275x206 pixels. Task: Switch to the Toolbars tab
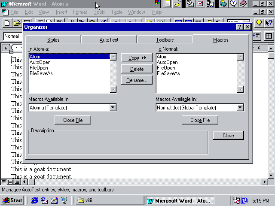tap(165, 40)
